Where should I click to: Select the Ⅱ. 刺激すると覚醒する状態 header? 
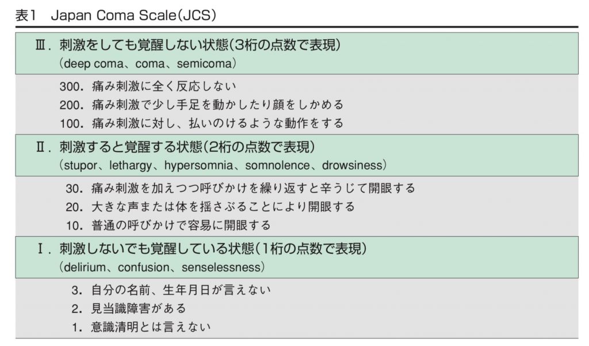tap(175, 147)
